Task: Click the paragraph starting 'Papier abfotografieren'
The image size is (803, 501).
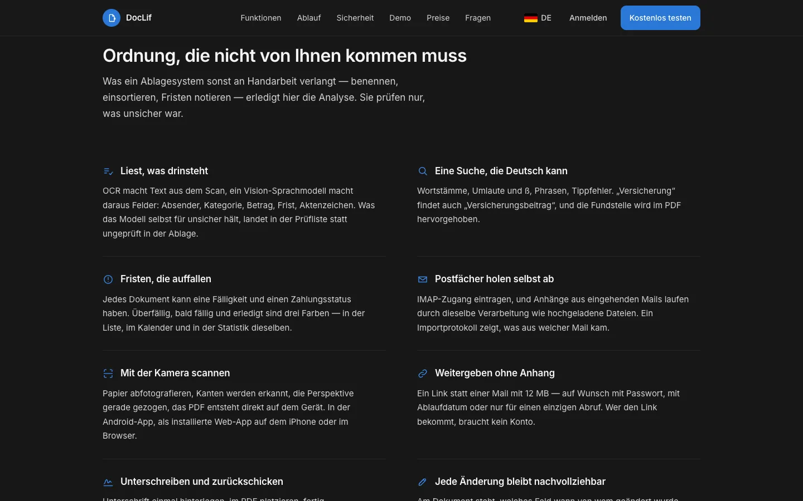Action: coord(228,415)
